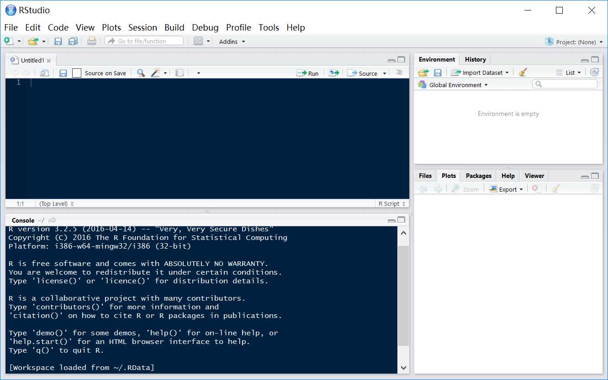Click the Source button

[x=363, y=73]
